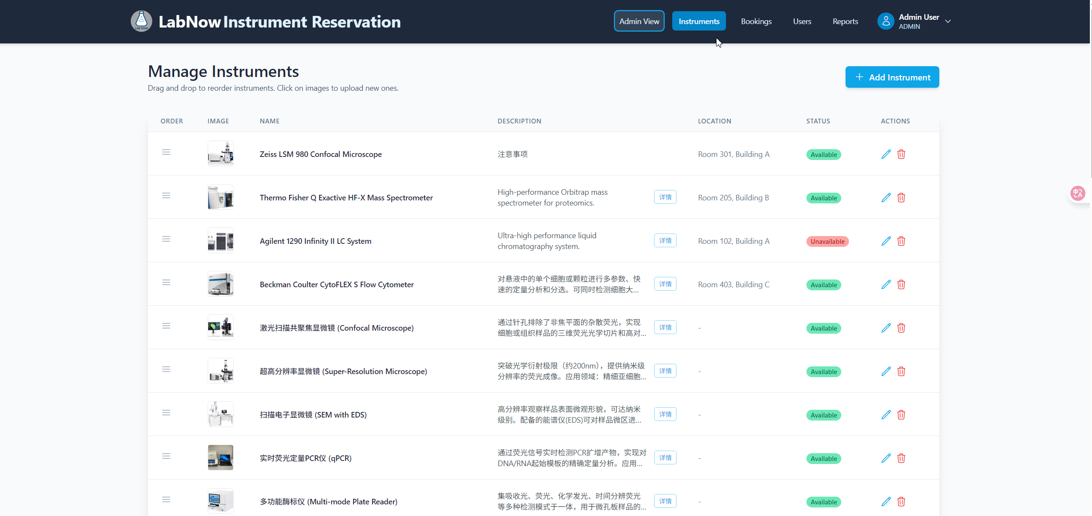Click the Agilent 1290 thumbnail to upload image

tap(221, 240)
